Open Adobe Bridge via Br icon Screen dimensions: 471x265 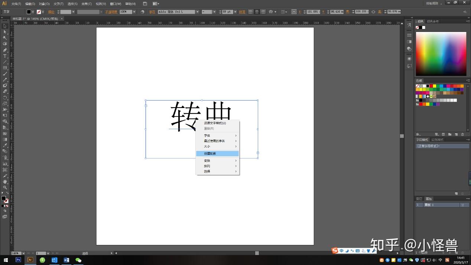145,4
